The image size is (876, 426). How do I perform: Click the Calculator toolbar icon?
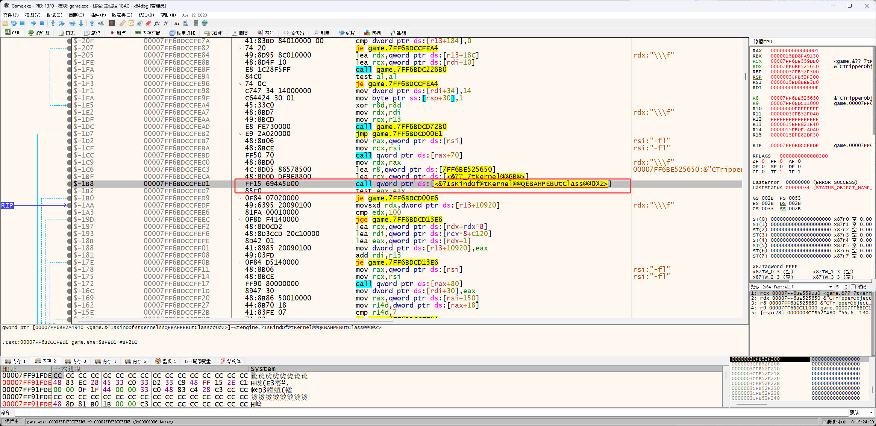[196, 23]
